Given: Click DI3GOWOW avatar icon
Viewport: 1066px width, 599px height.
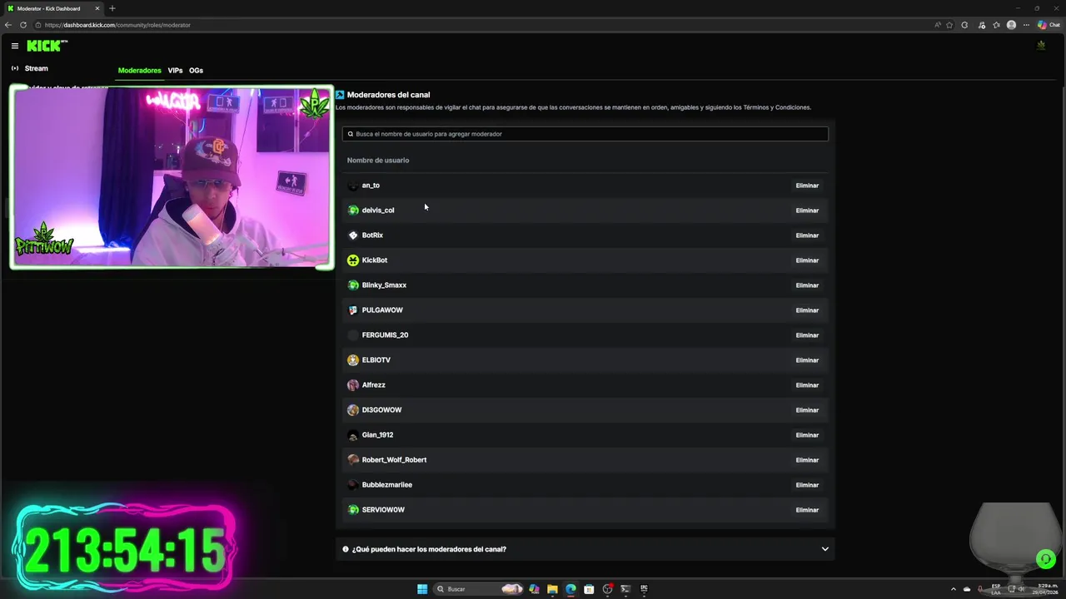Looking at the screenshot, I should click(353, 410).
